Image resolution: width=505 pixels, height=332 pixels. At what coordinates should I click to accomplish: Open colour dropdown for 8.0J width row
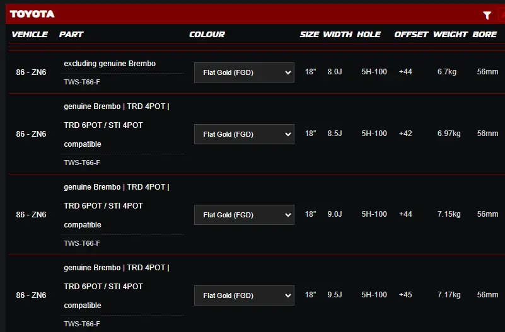pos(244,72)
